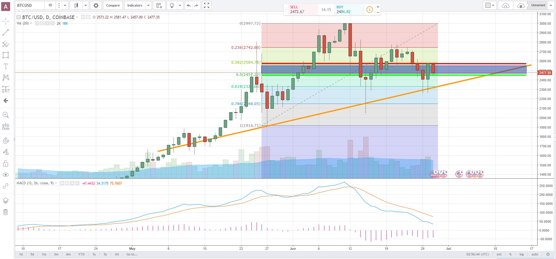Toggle magnet mode pencil tool
The width and height of the screenshot is (556, 259).
click(6, 141)
